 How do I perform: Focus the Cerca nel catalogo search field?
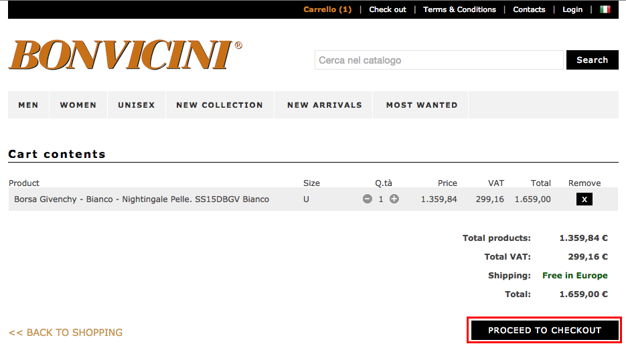click(439, 60)
